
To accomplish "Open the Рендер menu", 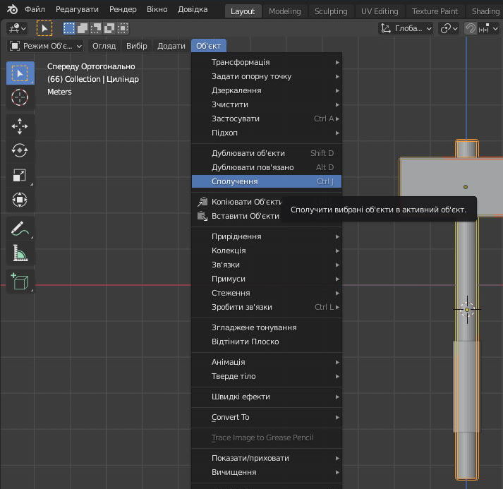I will (123, 9).
